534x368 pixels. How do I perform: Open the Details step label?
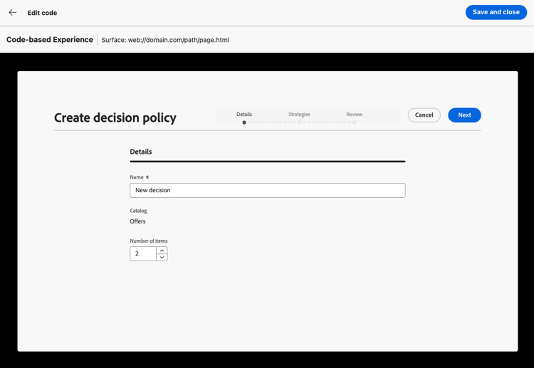(244, 115)
